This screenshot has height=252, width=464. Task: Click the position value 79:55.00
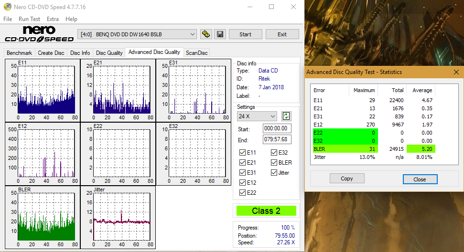click(285, 236)
